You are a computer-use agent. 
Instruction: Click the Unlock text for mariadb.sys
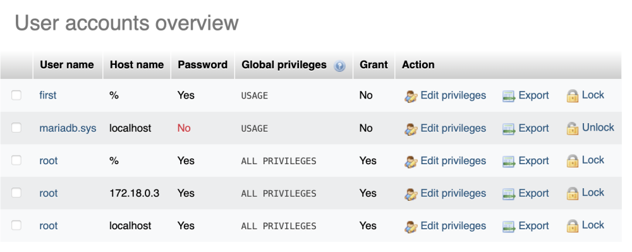pos(598,128)
